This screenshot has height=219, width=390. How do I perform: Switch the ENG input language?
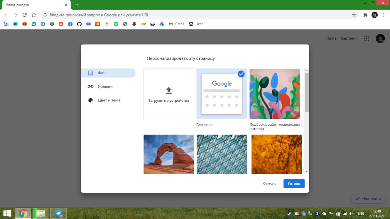click(x=361, y=214)
